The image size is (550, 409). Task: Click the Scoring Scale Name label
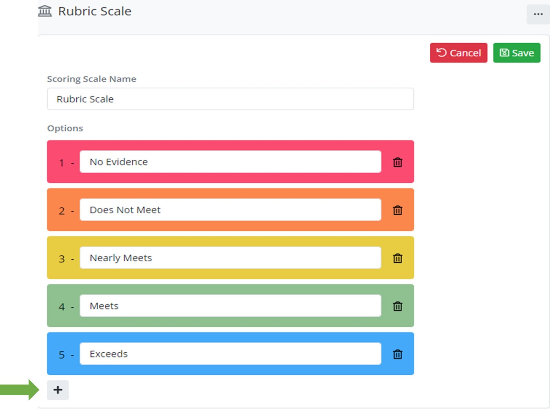(x=91, y=79)
